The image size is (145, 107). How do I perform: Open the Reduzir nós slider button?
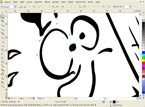130,7
